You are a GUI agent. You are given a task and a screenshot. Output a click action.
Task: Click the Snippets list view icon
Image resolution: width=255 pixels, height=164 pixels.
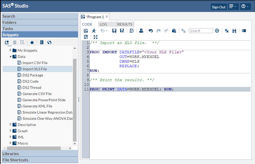click(42, 42)
